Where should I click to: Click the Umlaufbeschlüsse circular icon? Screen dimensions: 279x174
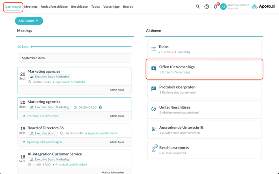(x=154, y=109)
